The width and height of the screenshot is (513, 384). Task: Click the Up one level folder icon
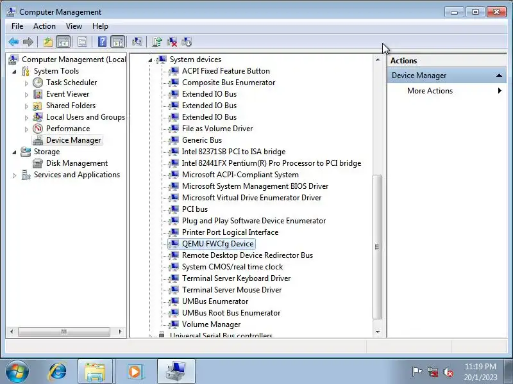pos(47,42)
